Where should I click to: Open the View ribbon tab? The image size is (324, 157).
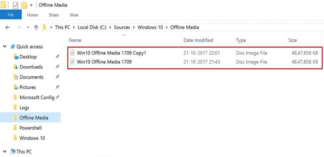pos(74,15)
